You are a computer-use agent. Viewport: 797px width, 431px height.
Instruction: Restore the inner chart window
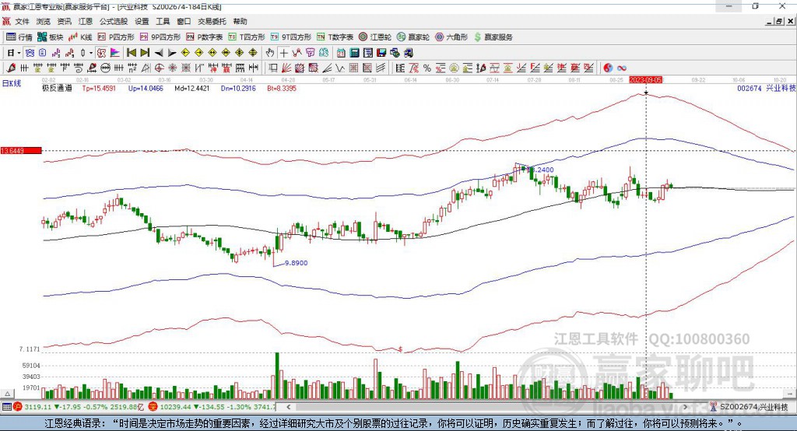coord(779,21)
